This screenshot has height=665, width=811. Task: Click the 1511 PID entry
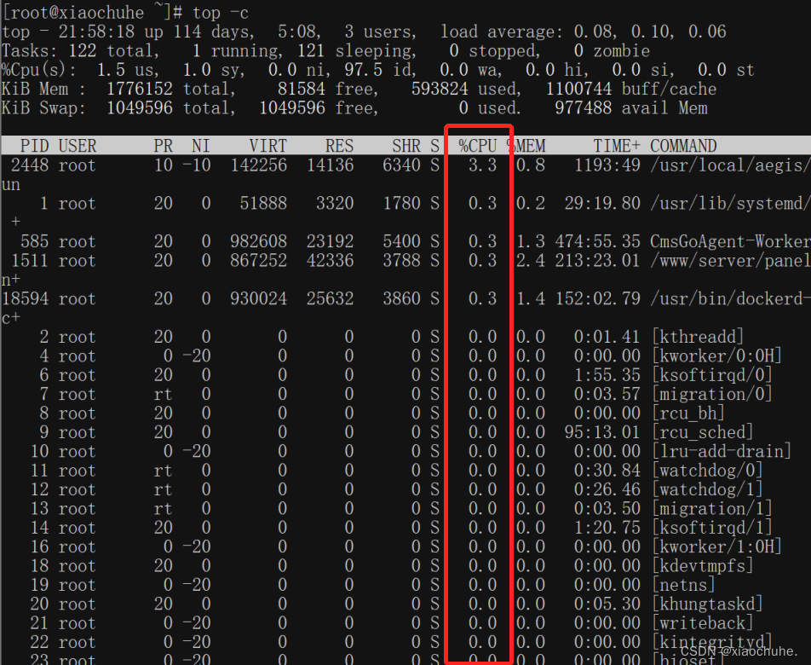pyautogui.click(x=30, y=260)
